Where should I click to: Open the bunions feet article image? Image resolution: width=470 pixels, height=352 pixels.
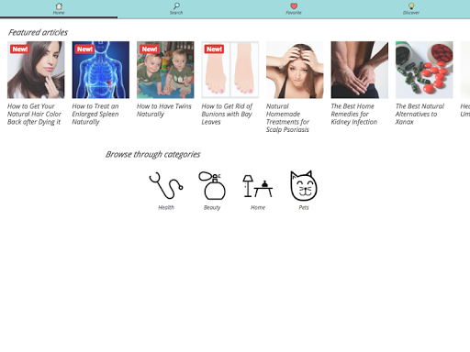(x=230, y=70)
